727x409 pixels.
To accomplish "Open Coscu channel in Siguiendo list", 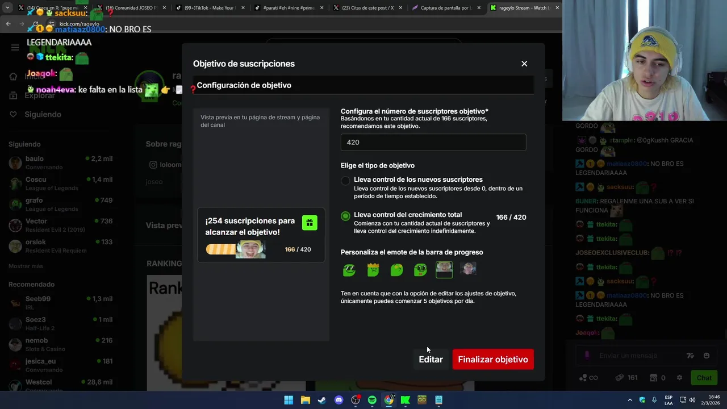I will coord(60,183).
